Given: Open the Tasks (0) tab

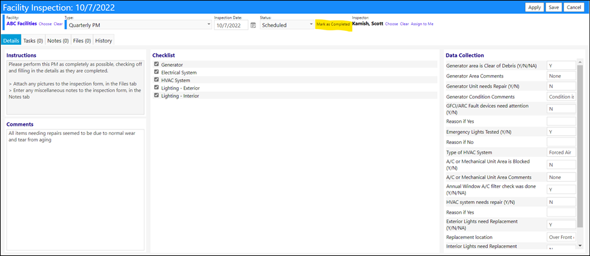Looking at the screenshot, I should coord(33,41).
